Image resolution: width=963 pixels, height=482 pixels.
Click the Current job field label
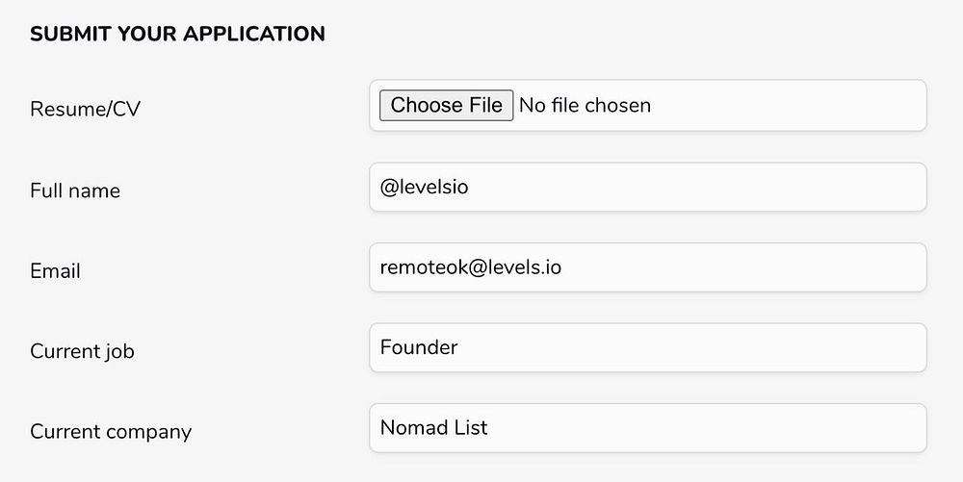(x=82, y=351)
